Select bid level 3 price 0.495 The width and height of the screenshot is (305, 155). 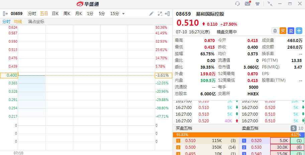(x=190, y=153)
